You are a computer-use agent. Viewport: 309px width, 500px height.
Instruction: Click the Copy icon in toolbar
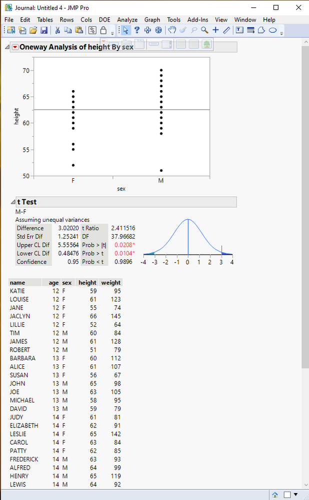click(x=68, y=31)
